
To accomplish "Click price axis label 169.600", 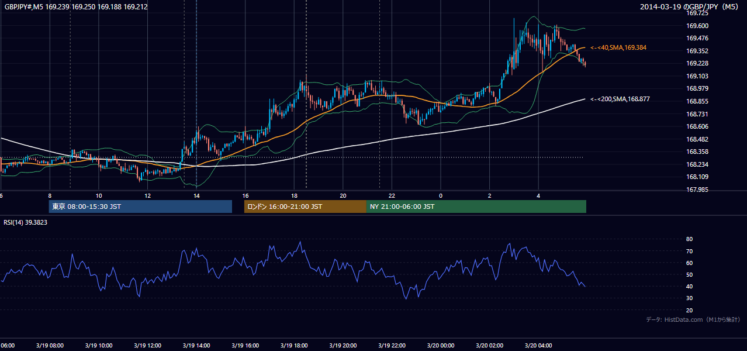I will [x=697, y=26].
